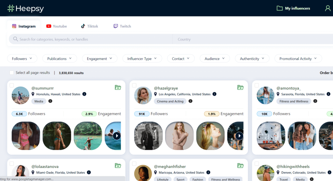The image size is (333, 181).
Task: Open info icon beside the Media tag on @summurrr
Action: [x=50, y=101]
